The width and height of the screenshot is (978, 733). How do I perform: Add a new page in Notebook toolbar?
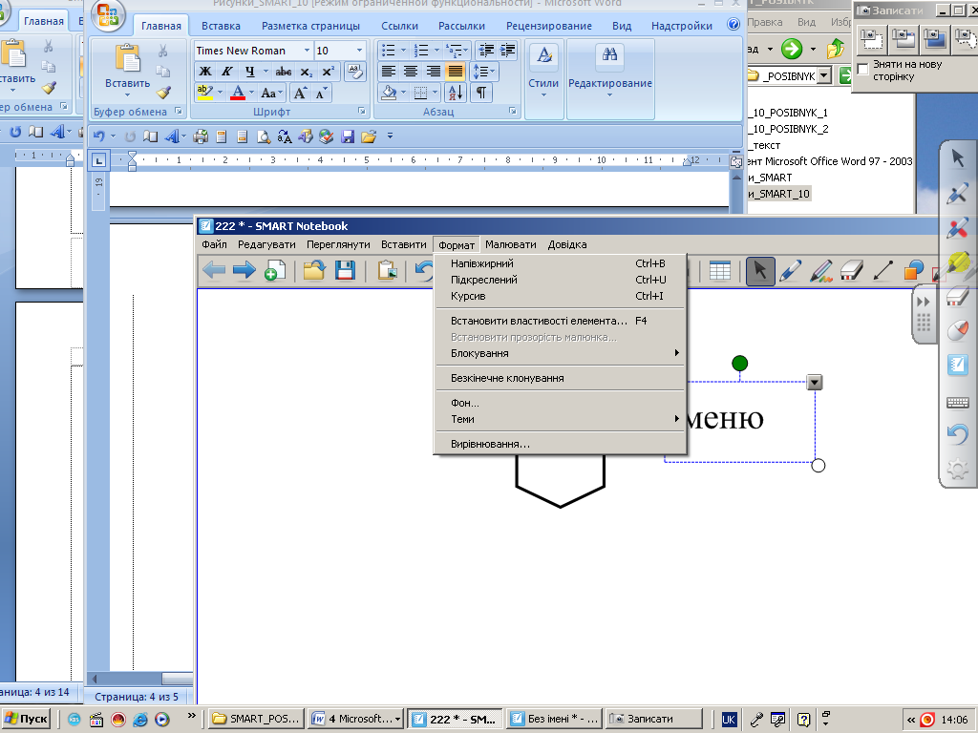274,270
